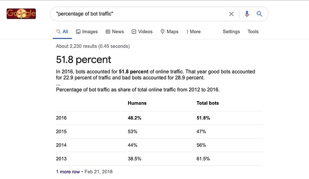Select the Maps pin icon
This screenshot has height=179, width=309.
pyautogui.click(x=163, y=31)
